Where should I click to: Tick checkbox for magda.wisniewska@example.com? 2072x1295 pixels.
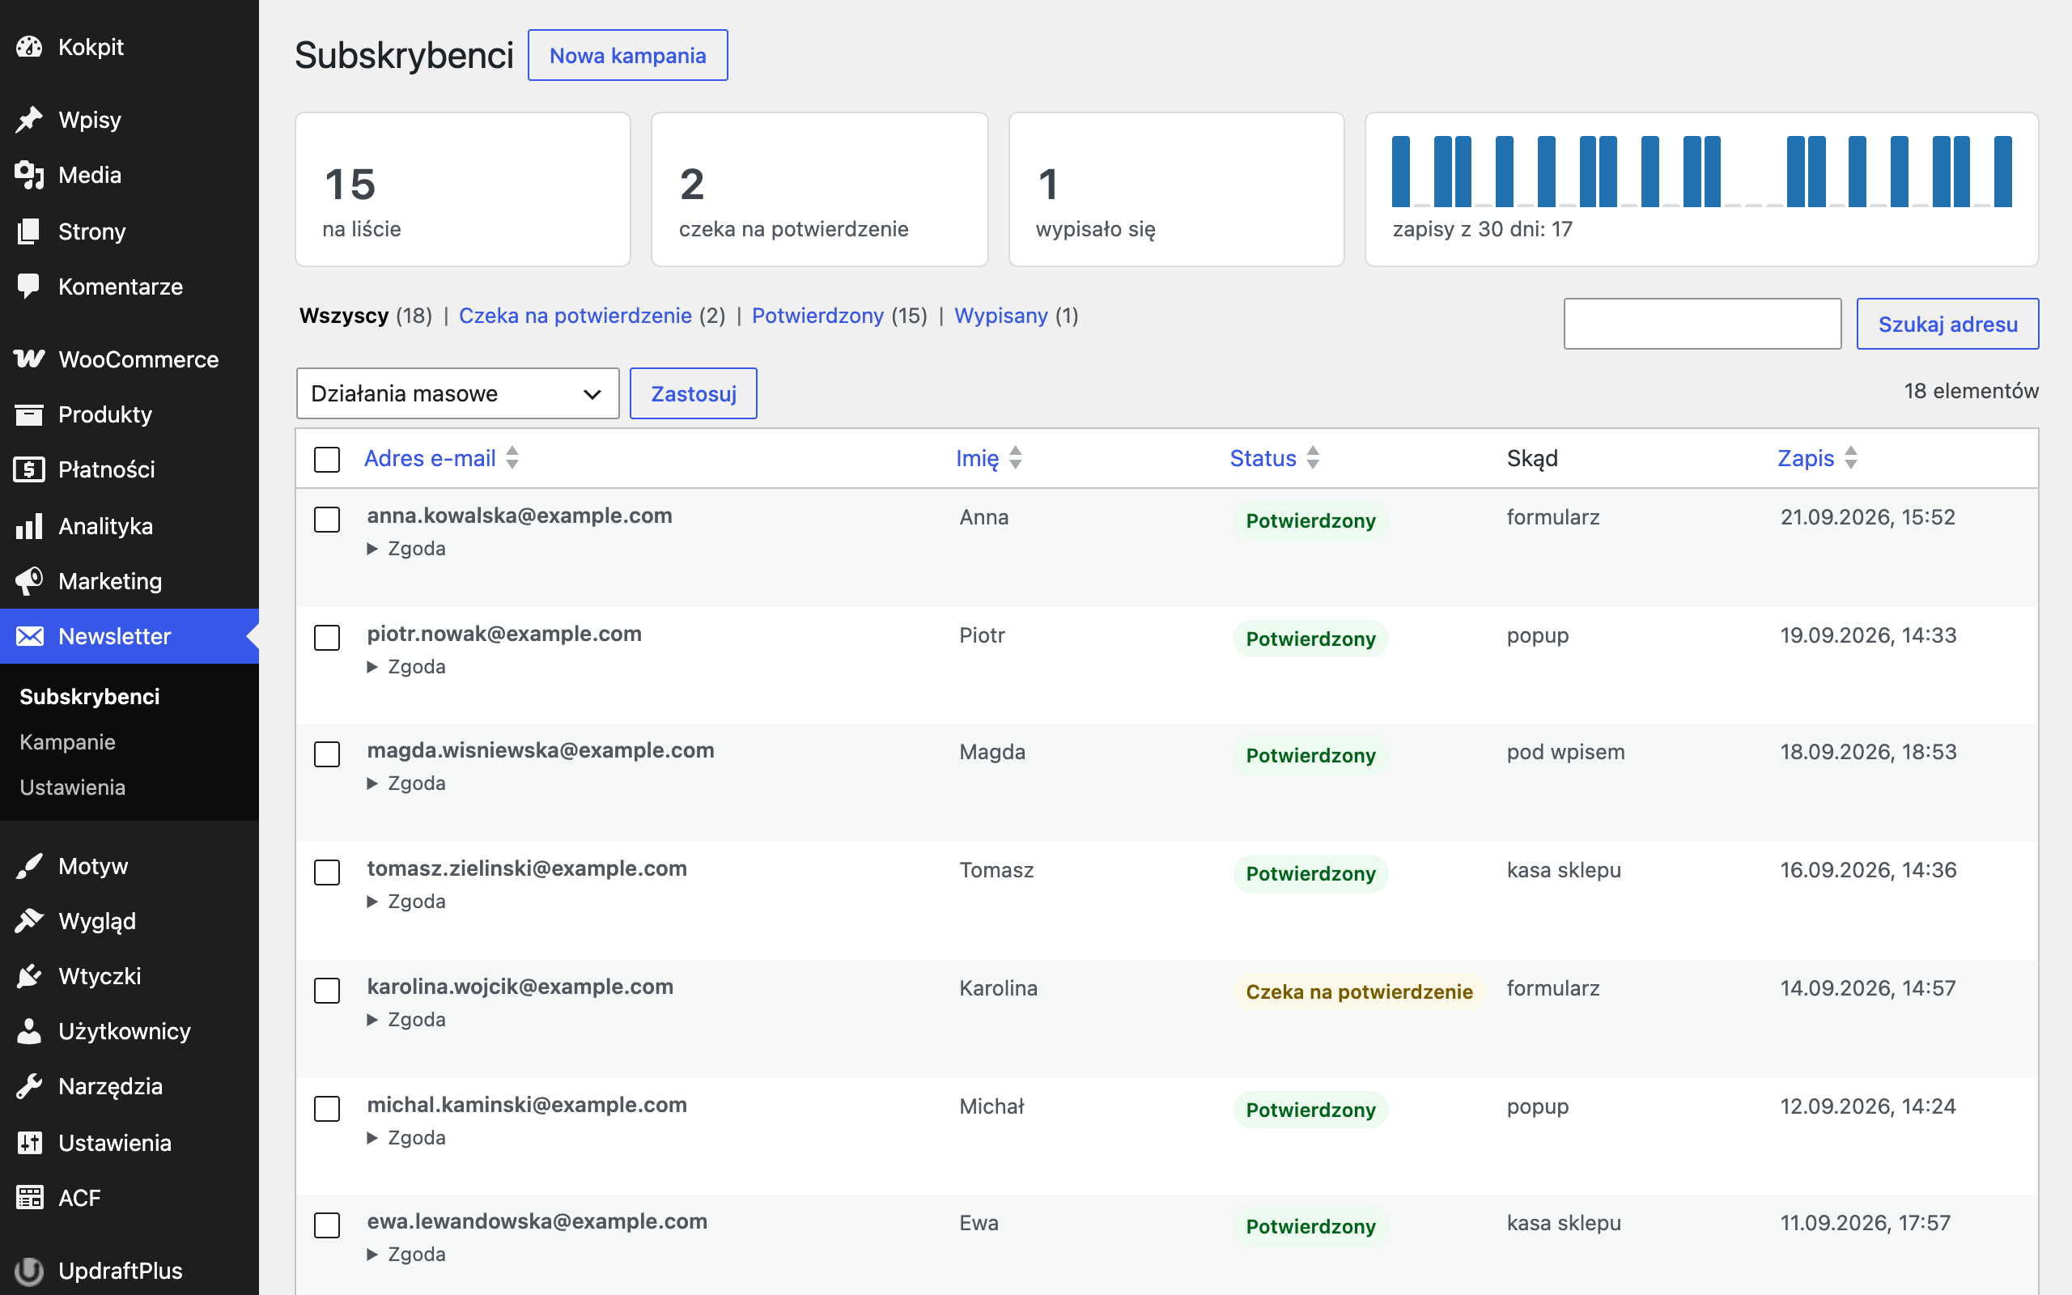click(x=327, y=754)
